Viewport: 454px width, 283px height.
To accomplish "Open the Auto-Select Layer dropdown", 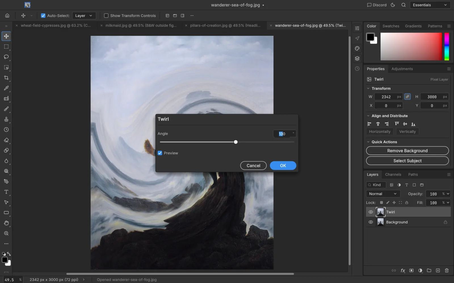I will [x=84, y=16].
